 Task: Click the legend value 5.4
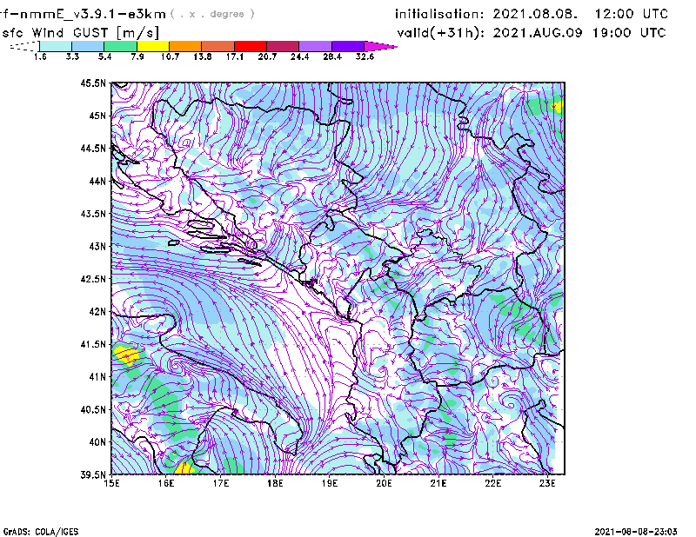coord(104,56)
